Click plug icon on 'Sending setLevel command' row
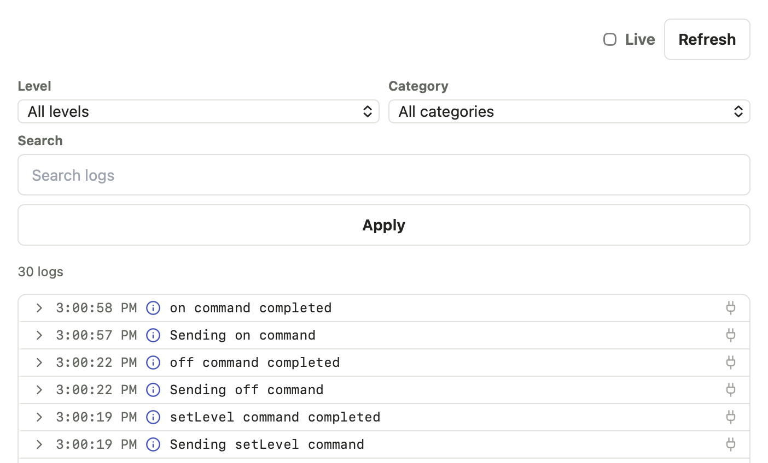Image resolution: width=768 pixels, height=463 pixels. [731, 444]
